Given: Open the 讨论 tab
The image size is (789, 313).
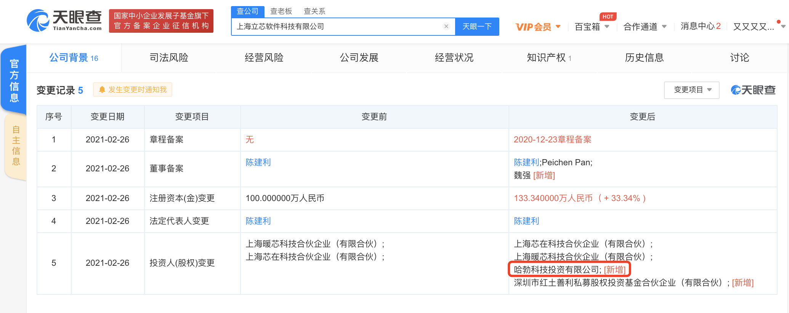Looking at the screenshot, I should (x=739, y=58).
